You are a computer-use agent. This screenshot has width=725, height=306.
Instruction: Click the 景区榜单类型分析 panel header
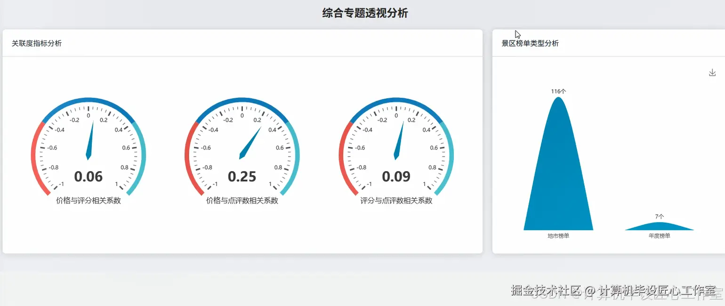point(530,43)
